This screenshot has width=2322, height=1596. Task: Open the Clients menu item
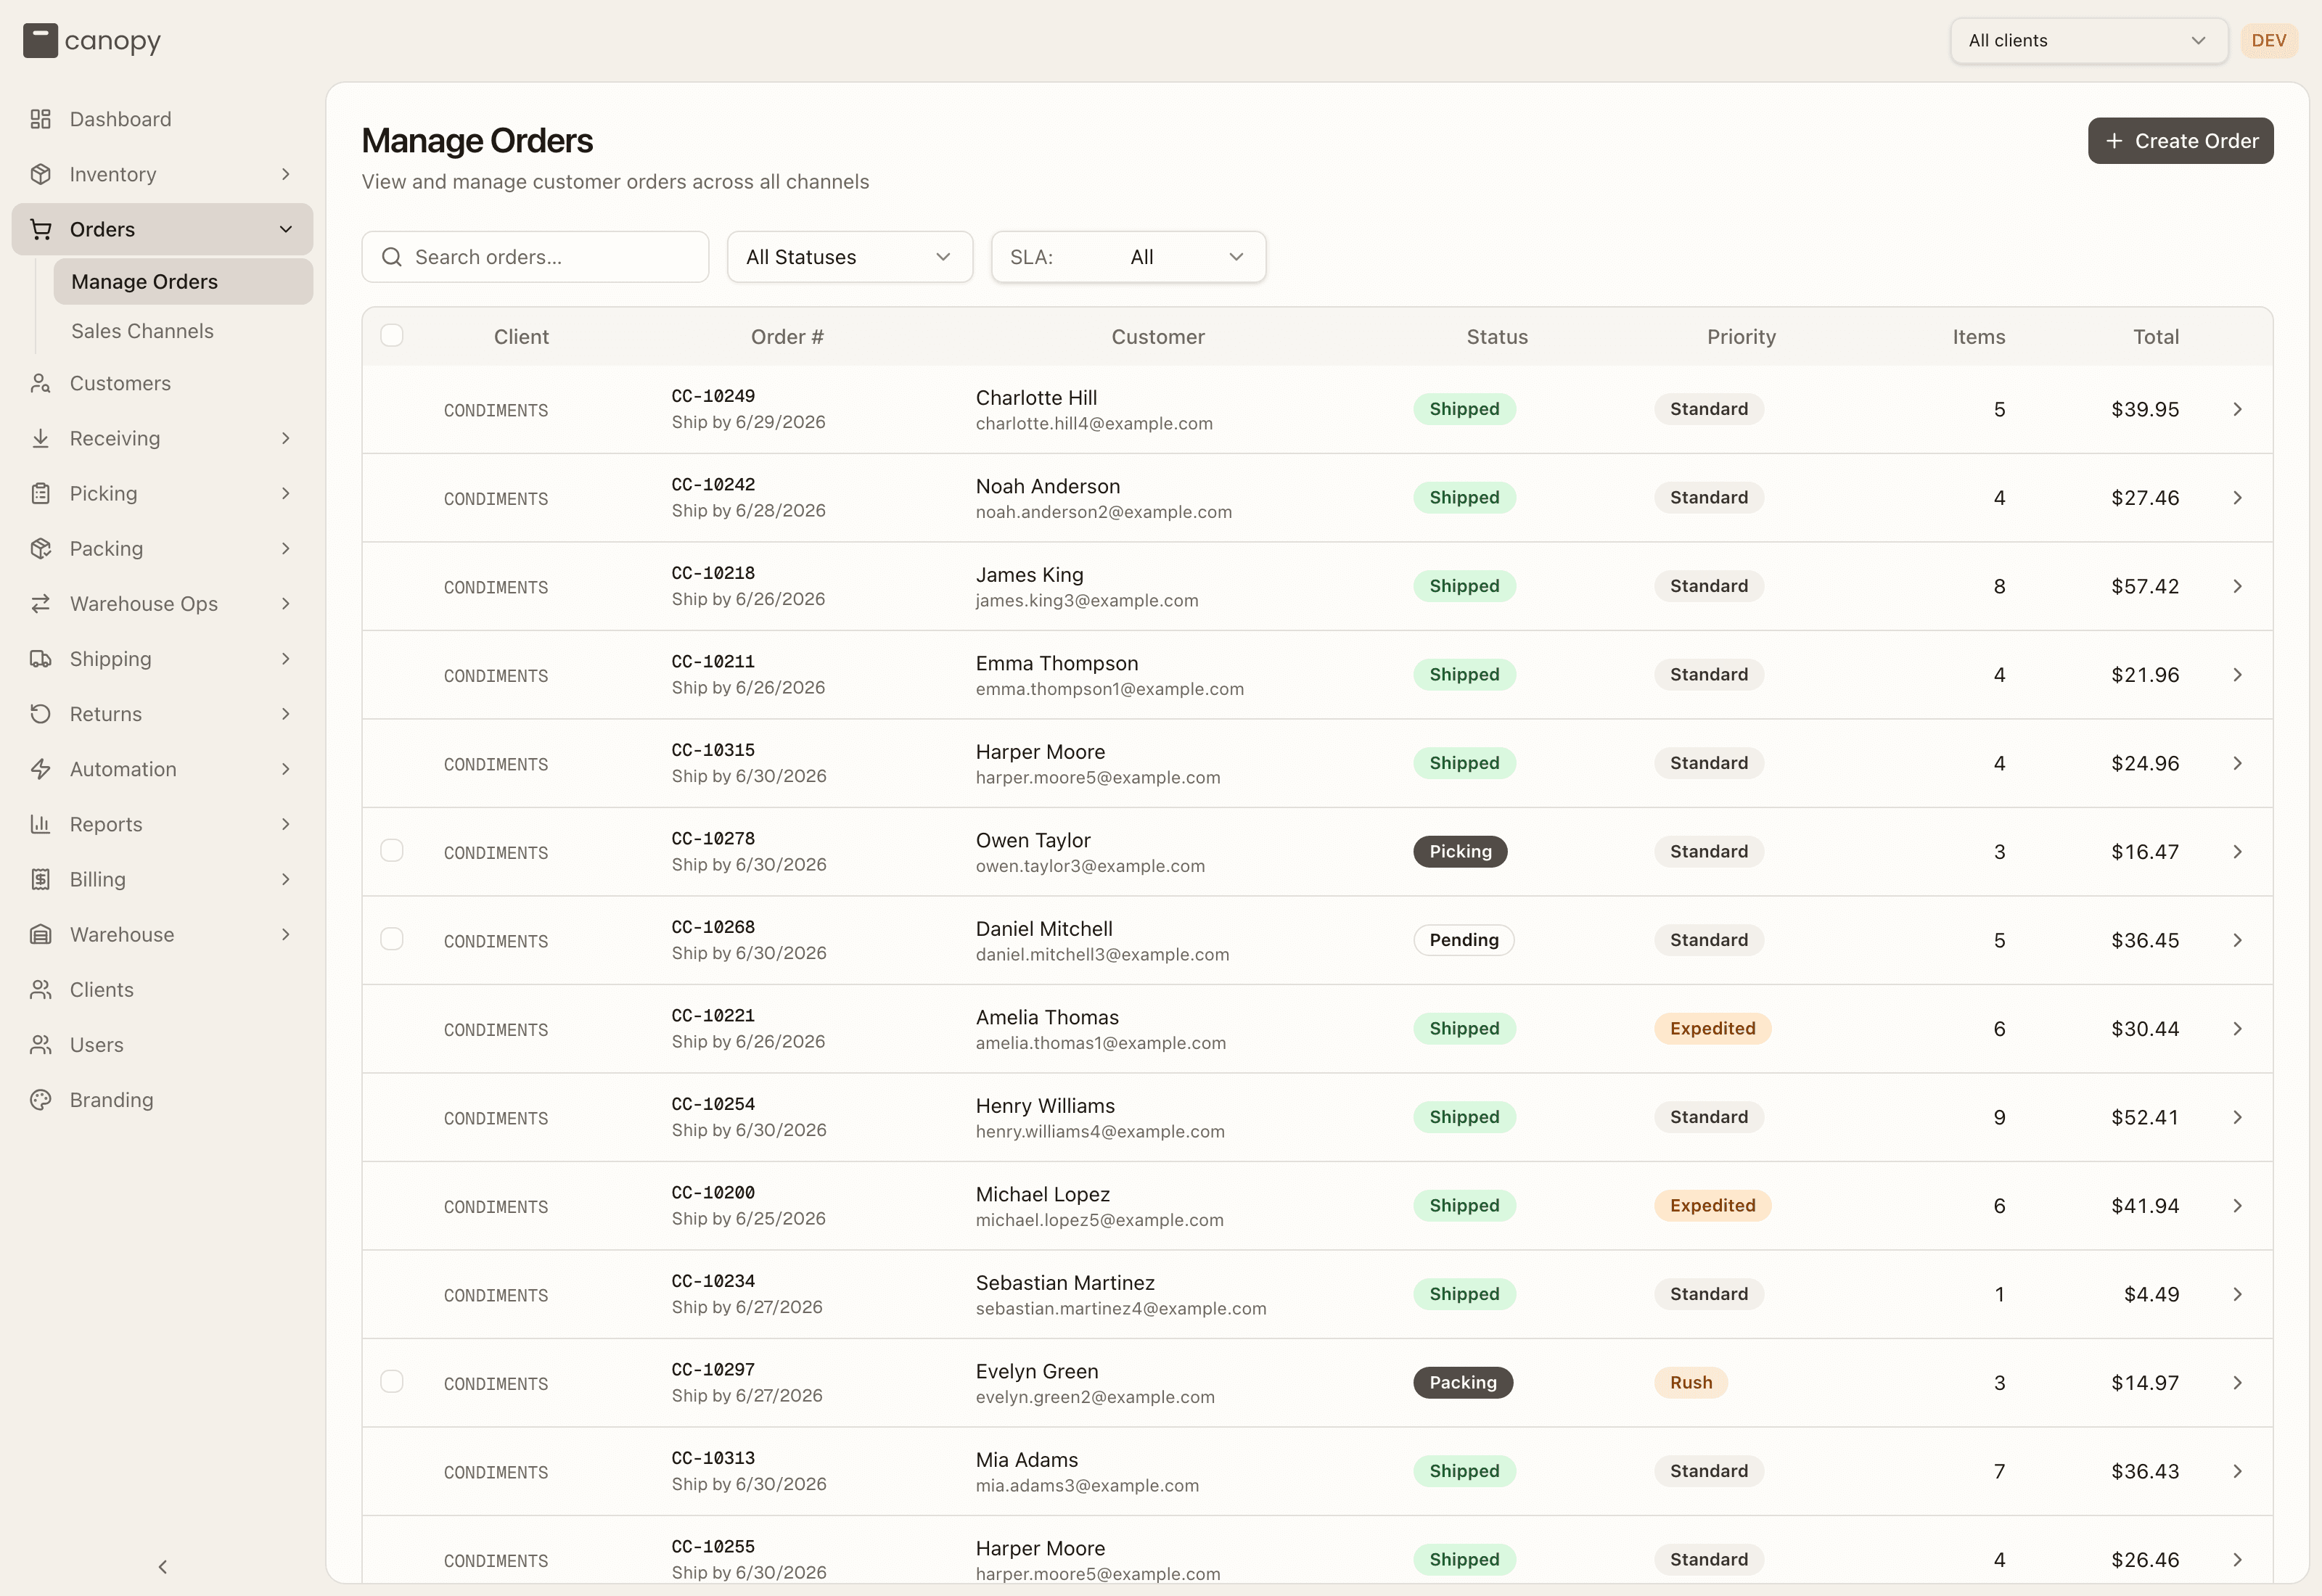(x=162, y=989)
